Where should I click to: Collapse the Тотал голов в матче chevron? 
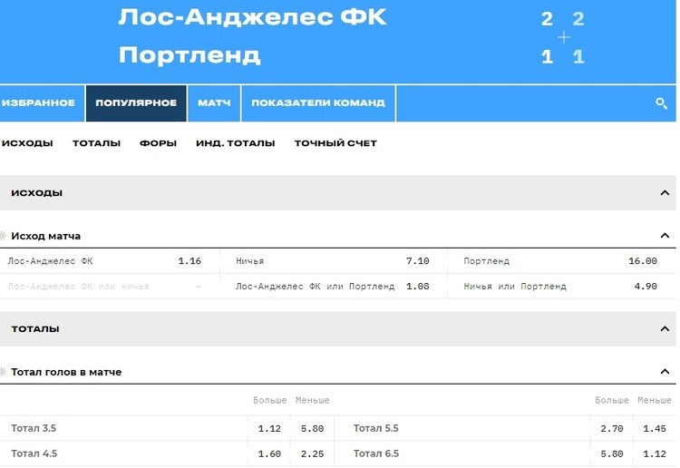coord(665,372)
